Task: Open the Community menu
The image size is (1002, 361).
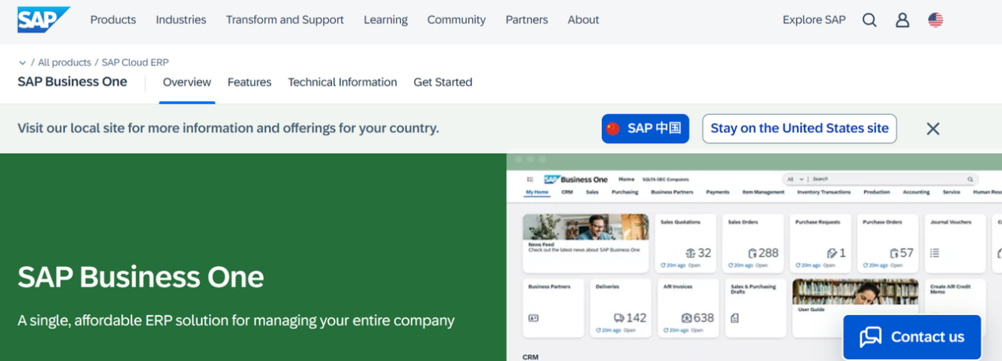Action: coord(456,20)
